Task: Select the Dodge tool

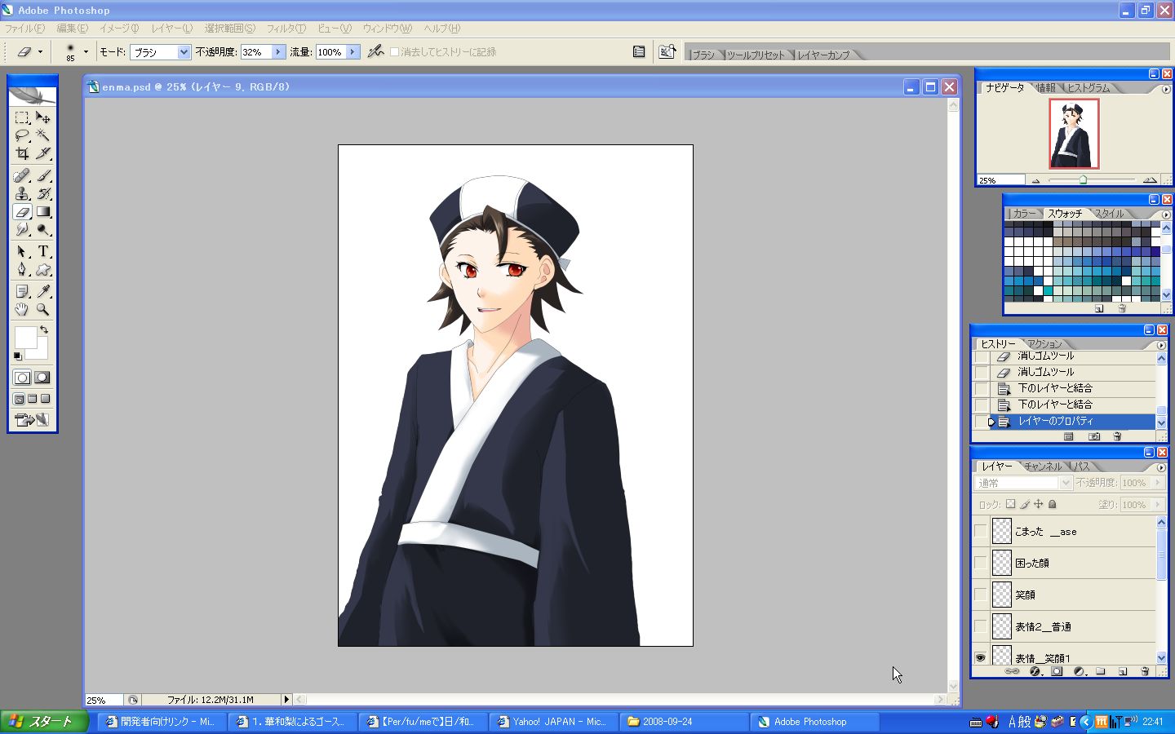Action: 43,230
